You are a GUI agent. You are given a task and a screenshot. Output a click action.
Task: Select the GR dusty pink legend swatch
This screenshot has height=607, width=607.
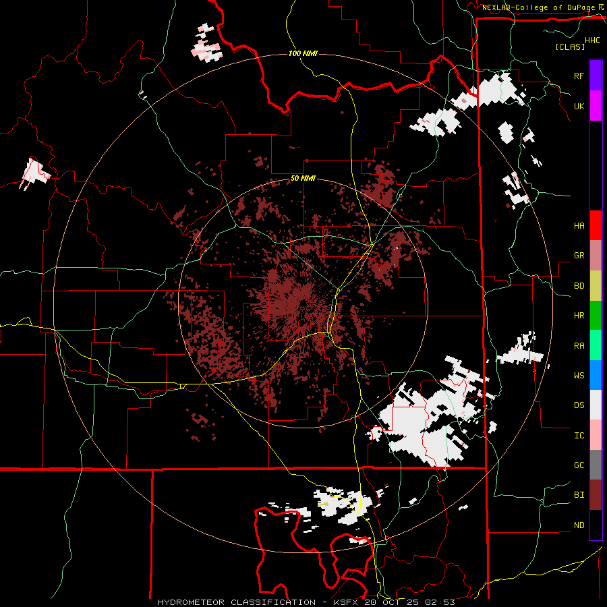click(x=596, y=256)
